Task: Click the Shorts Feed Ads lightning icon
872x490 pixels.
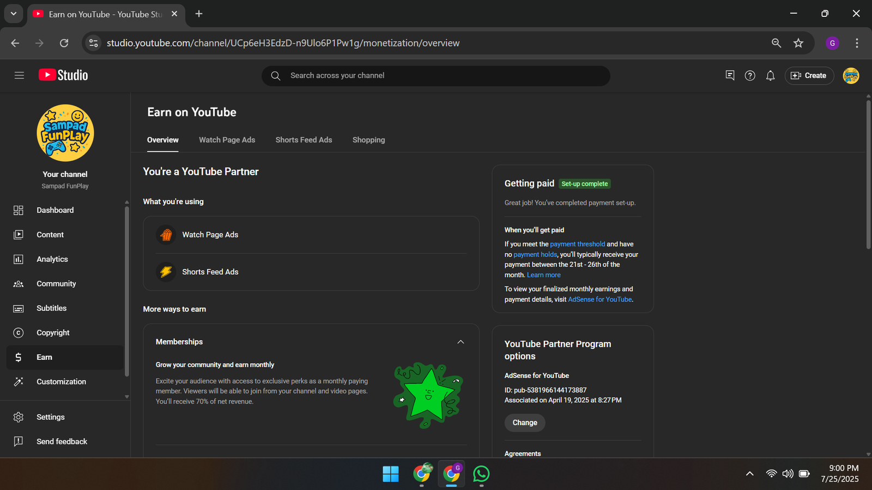Action: point(166,272)
